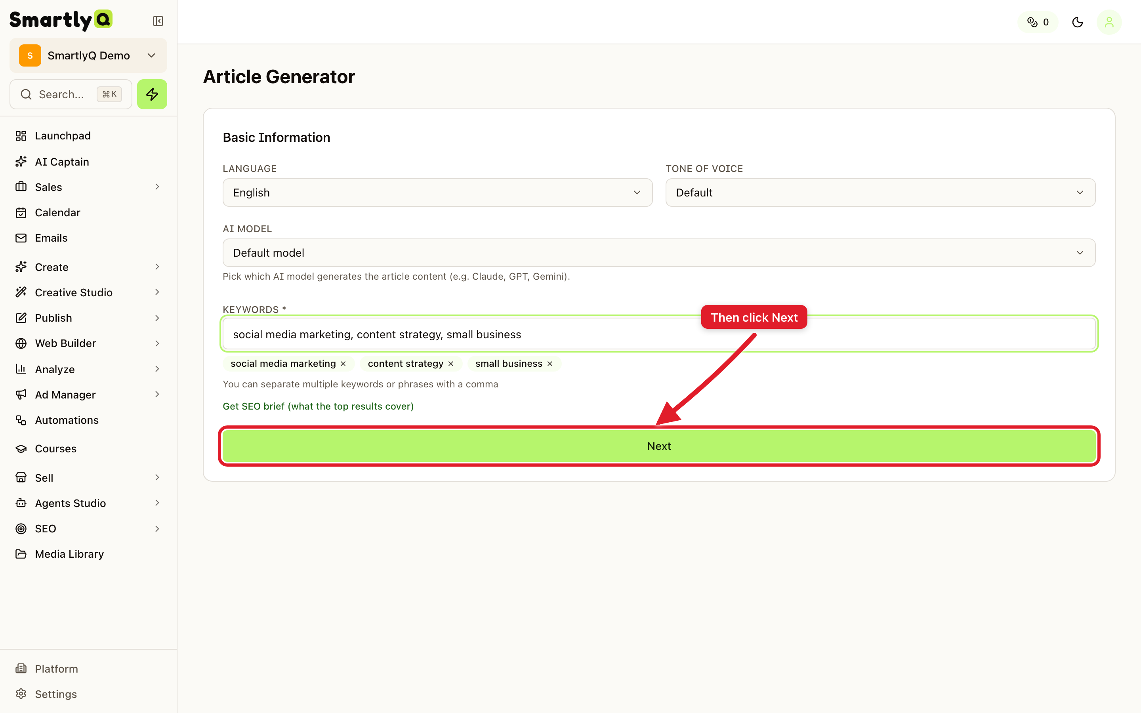
Task: Click the Web Builder globe icon
Action: 21,343
